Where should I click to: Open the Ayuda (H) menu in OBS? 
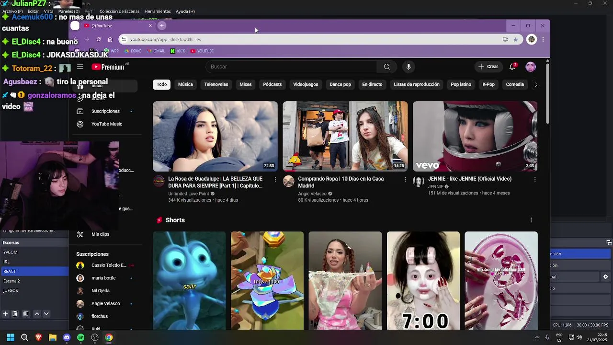(x=185, y=11)
